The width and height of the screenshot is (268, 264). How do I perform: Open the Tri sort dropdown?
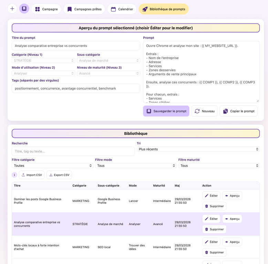[x=198, y=149]
